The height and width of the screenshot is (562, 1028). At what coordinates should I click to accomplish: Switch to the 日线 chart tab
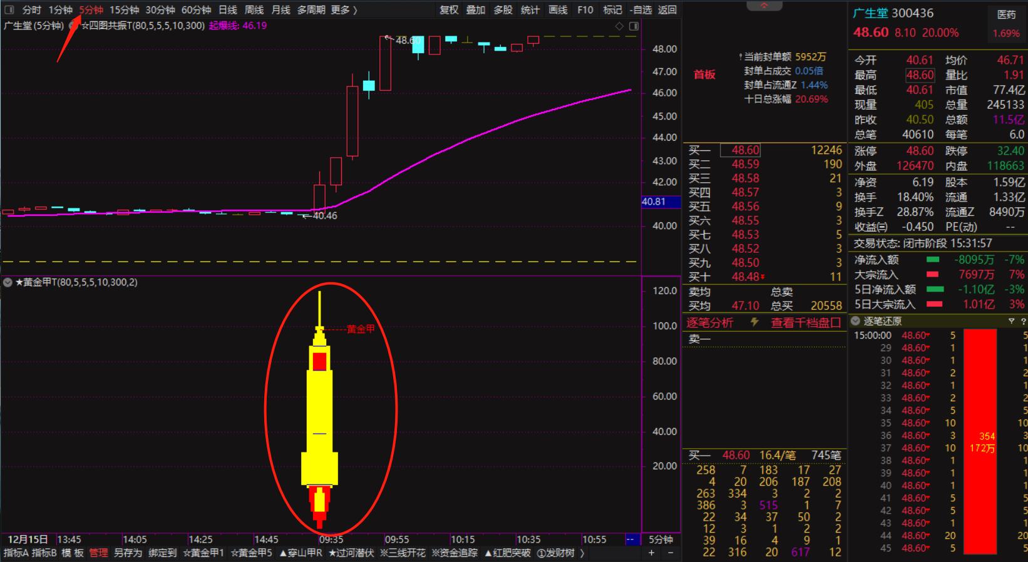coord(228,10)
